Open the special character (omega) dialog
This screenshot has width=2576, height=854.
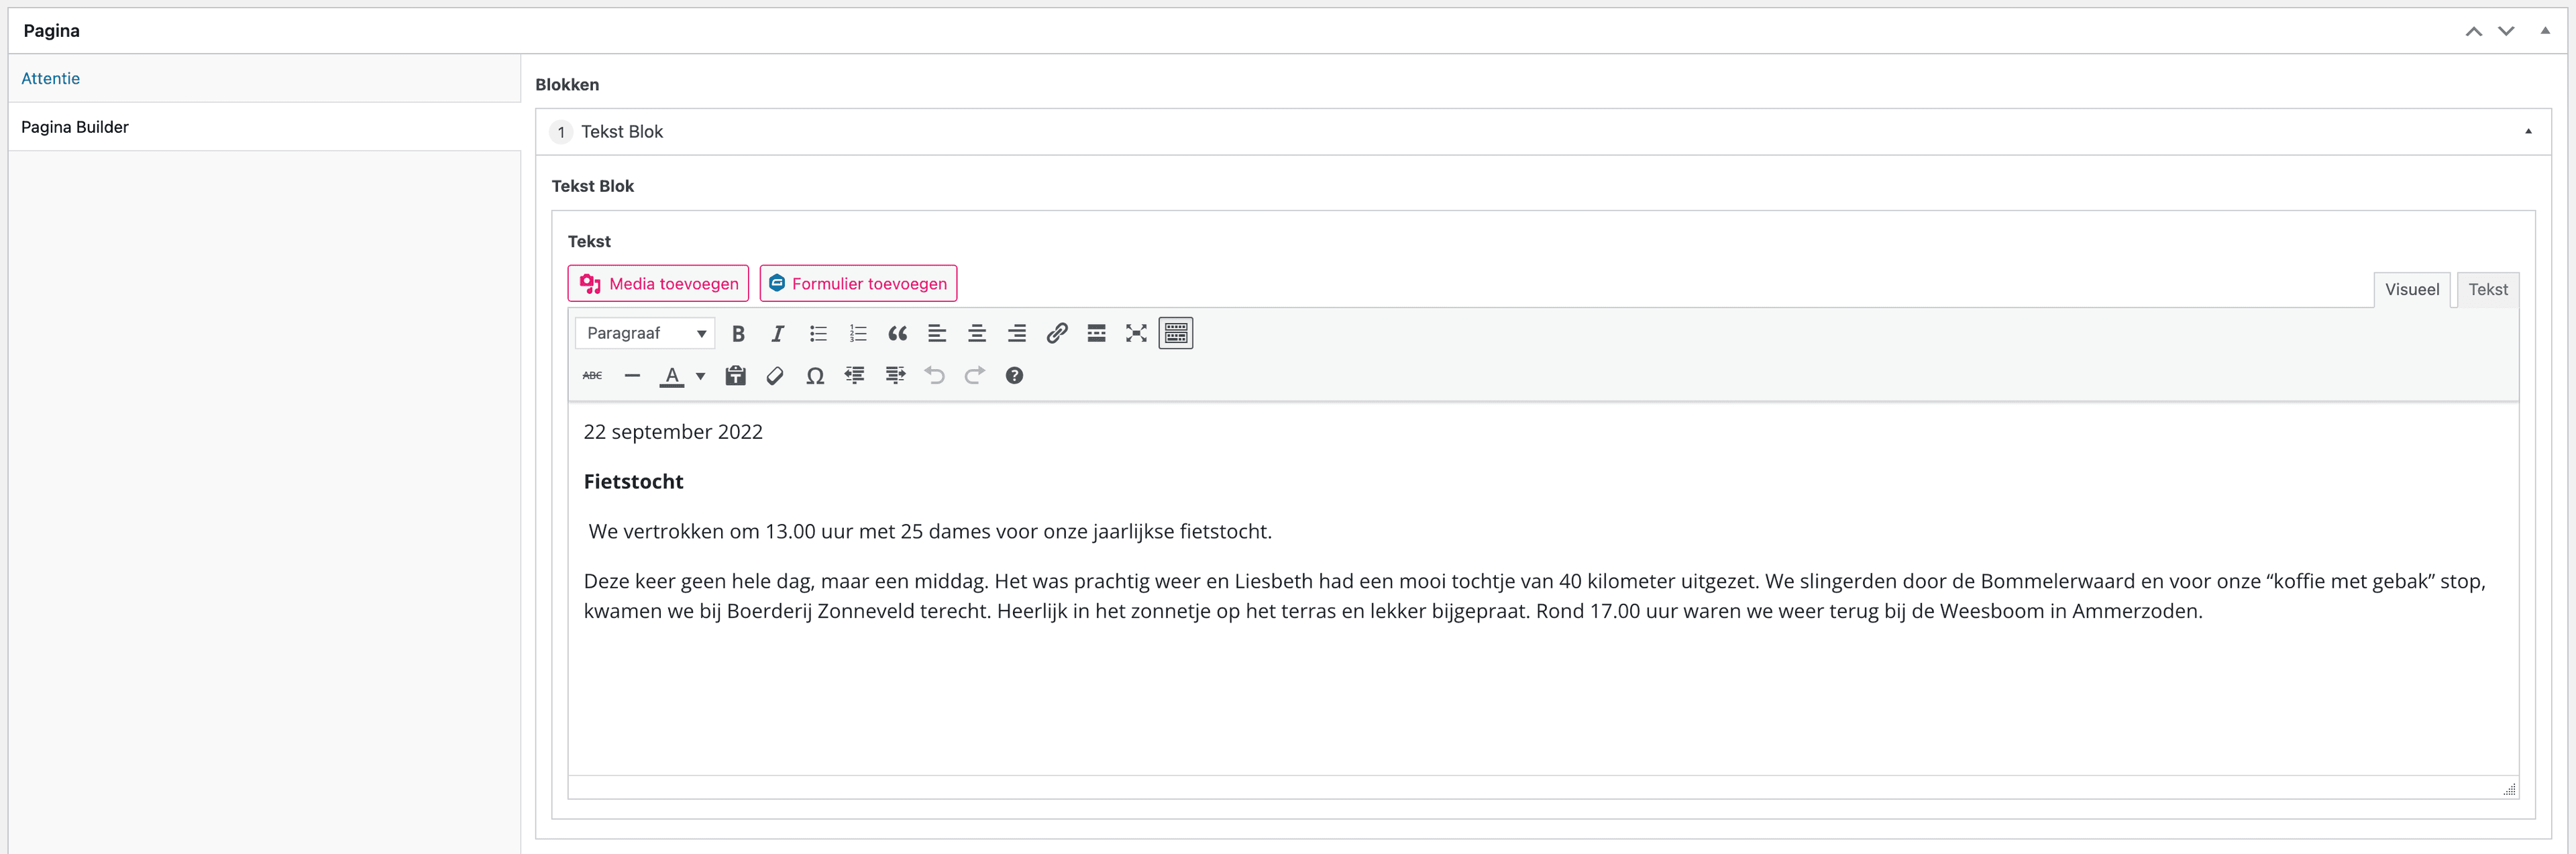(815, 376)
